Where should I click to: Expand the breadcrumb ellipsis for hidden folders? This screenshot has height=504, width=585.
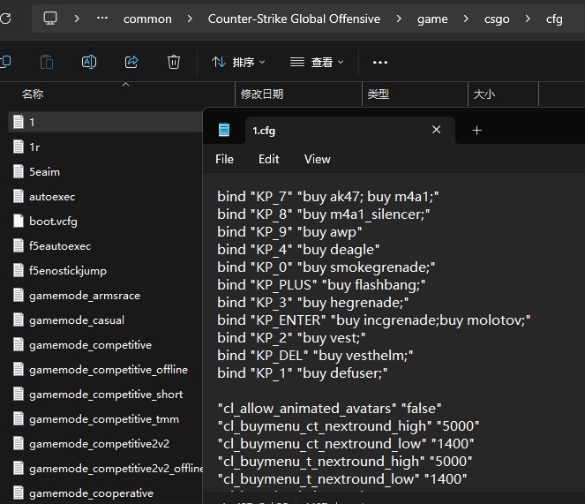(101, 19)
